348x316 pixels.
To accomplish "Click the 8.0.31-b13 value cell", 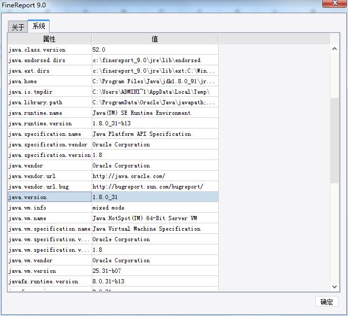I will pyautogui.click(x=155, y=281).
